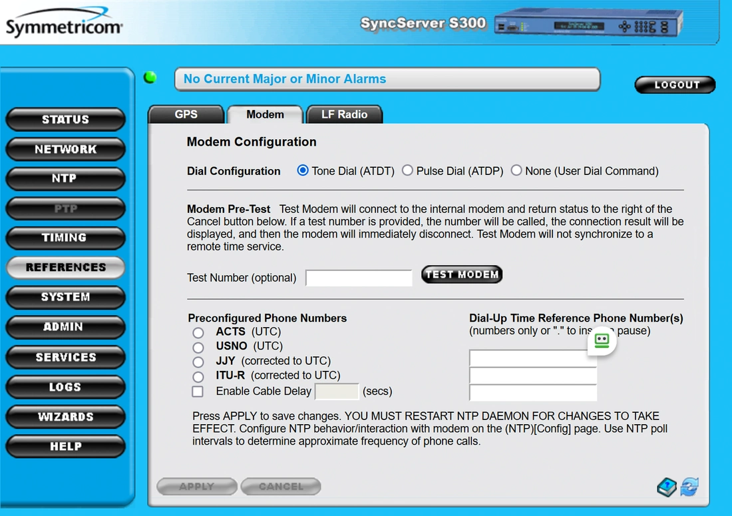Click the Modem Configuration heading
Screen dimensions: 732x516
point(252,142)
